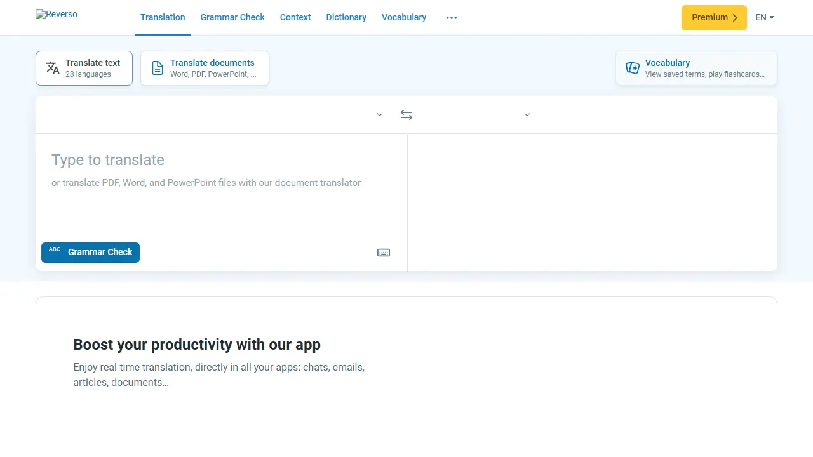Select the Translate text card

(x=84, y=68)
